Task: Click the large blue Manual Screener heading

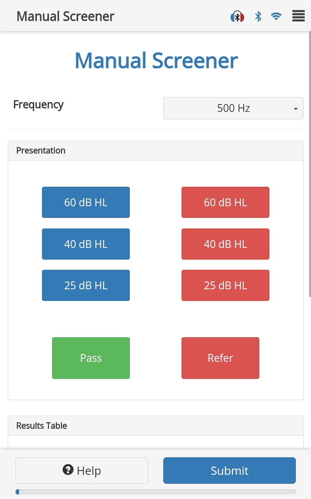Action: (x=156, y=61)
